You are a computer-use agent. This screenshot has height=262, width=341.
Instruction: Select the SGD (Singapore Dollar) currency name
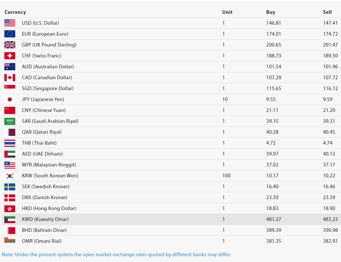pyautogui.click(x=48, y=88)
